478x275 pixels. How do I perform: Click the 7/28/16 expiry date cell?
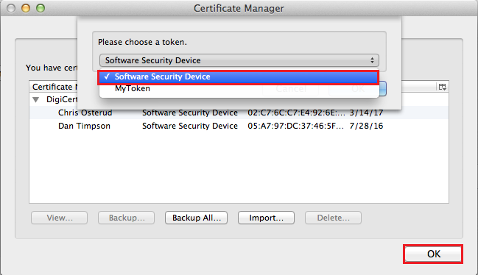pyautogui.click(x=366, y=126)
